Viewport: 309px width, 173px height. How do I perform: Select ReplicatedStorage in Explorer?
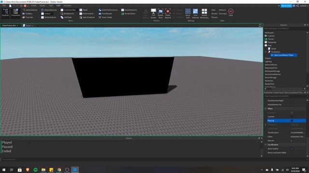(x=272, y=71)
